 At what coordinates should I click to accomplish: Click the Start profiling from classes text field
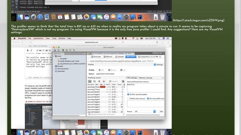click(x=145, y=88)
